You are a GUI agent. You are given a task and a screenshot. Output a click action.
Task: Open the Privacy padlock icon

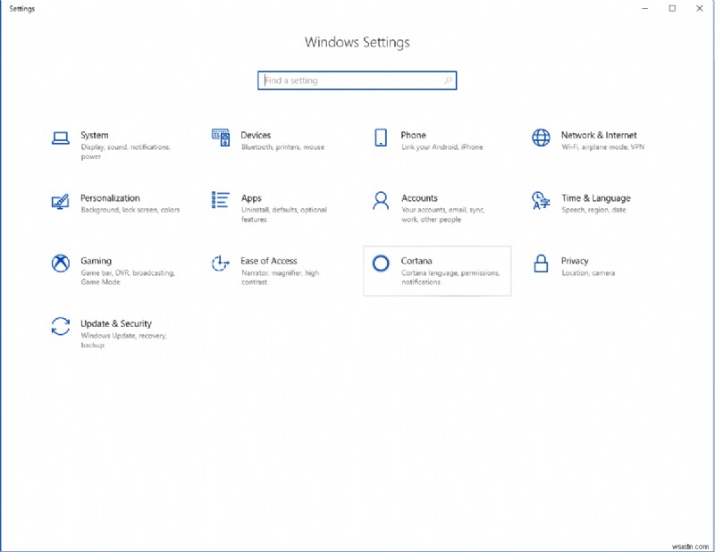[x=541, y=263]
